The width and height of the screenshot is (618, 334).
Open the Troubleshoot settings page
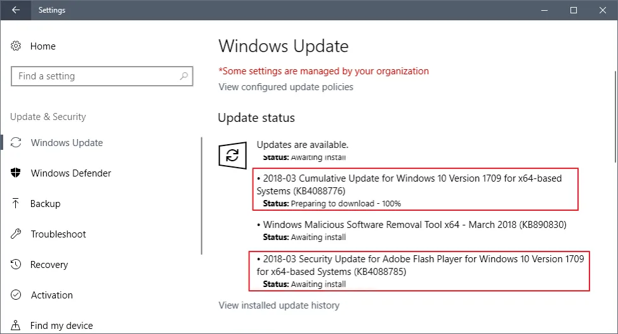pos(58,234)
